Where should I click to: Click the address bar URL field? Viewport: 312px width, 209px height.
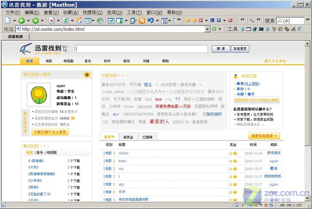coord(110,29)
